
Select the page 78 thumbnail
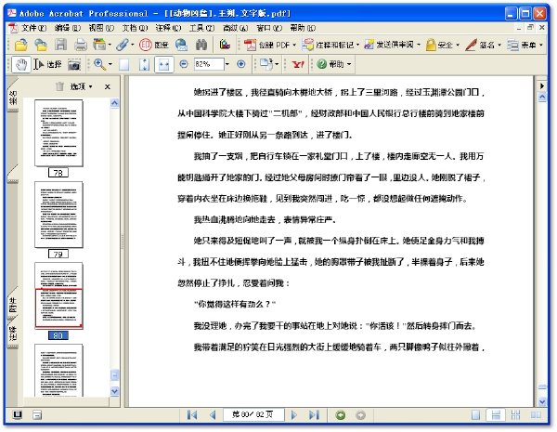tap(58, 133)
